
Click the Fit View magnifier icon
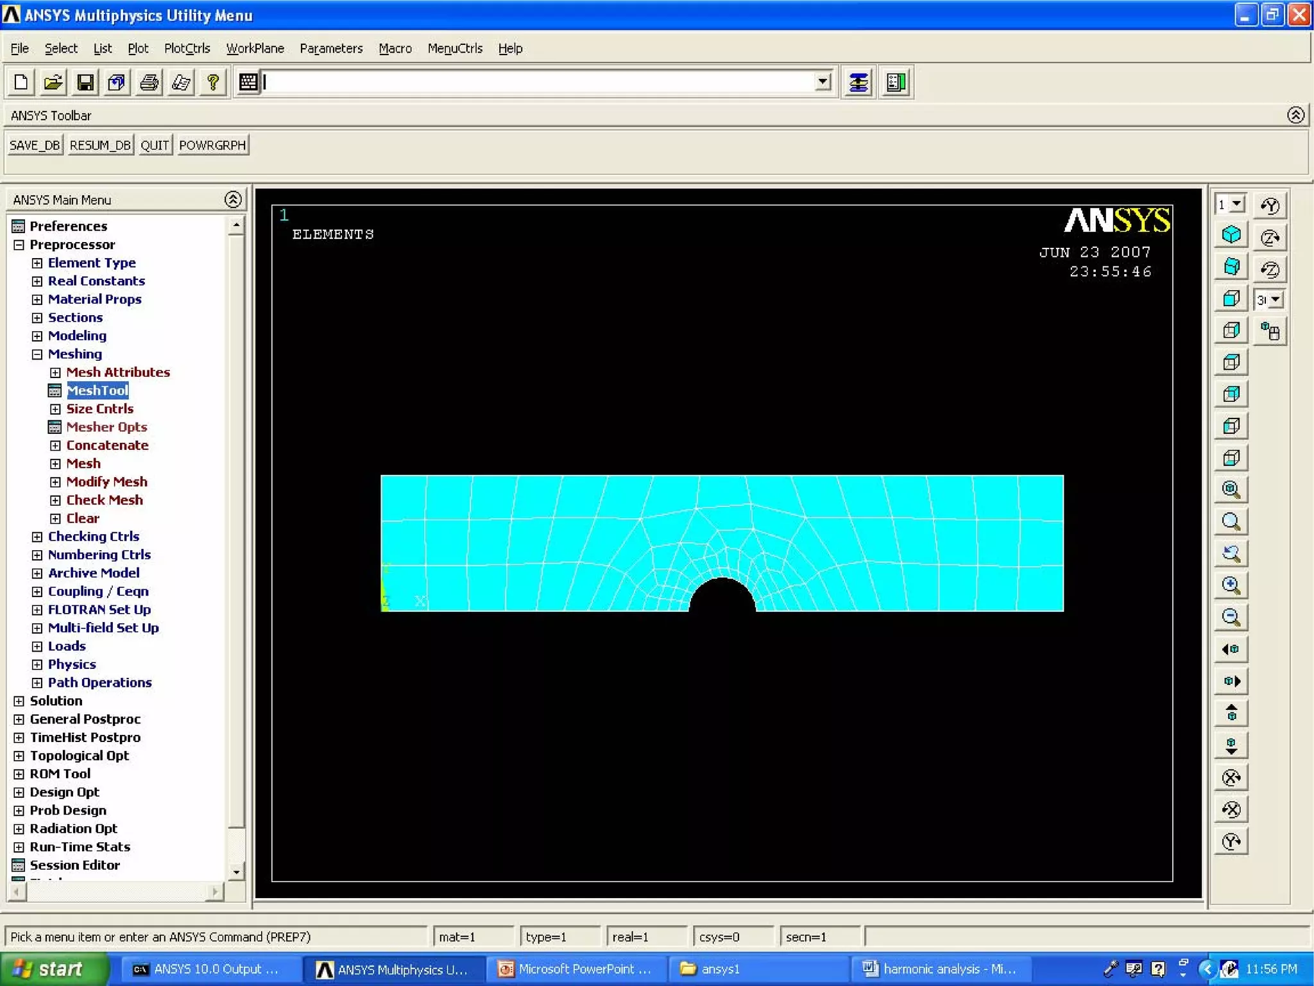point(1231,489)
